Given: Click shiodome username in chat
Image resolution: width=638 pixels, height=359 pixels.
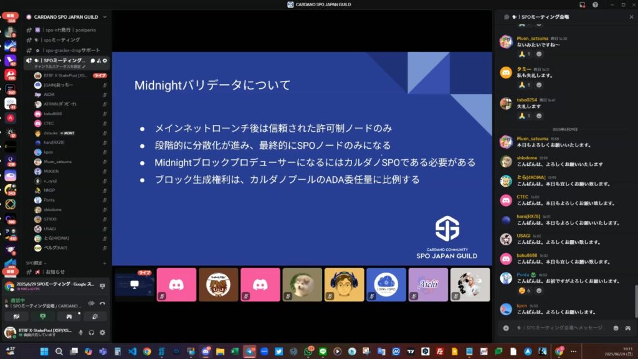Looking at the screenshot, I should coord(527,157).
